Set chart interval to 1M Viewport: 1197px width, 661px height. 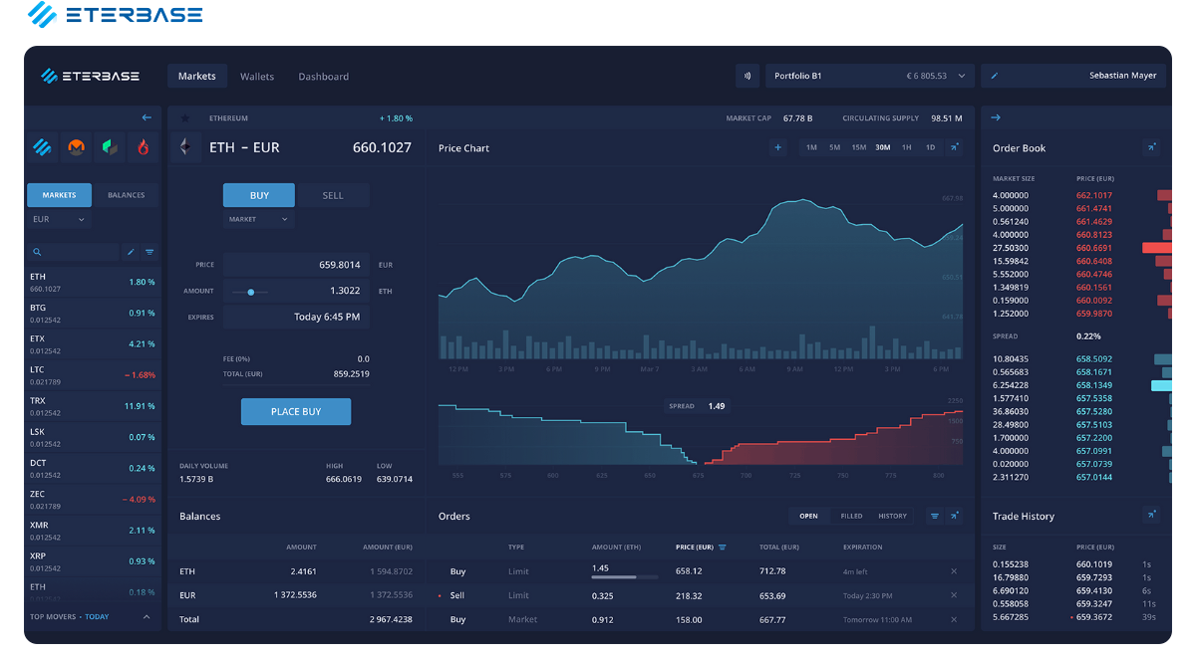pos(811,147)
